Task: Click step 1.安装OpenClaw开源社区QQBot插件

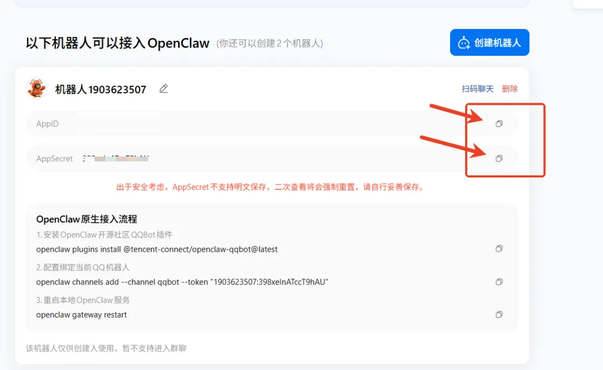Action: 104,235
